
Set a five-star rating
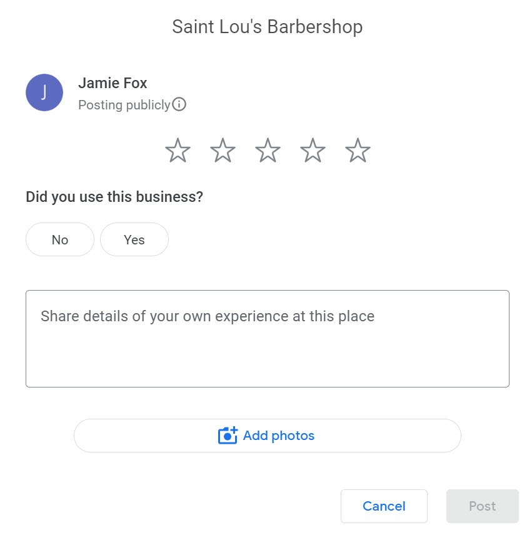point(358,151)
